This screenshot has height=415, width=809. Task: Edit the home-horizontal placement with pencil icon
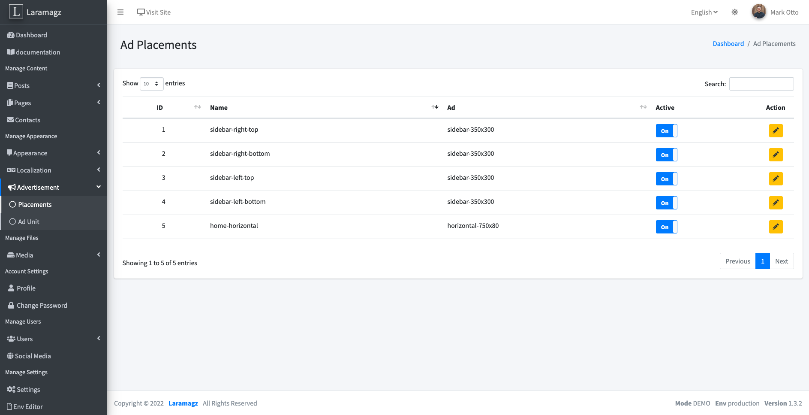point(776,227)
